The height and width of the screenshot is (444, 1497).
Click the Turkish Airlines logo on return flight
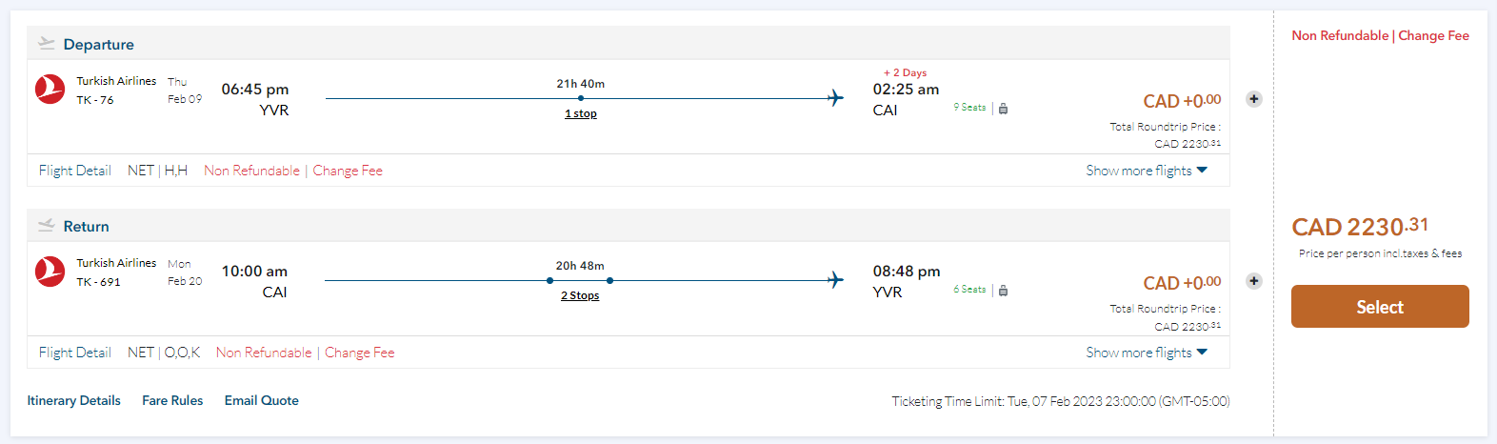[50, 272]
